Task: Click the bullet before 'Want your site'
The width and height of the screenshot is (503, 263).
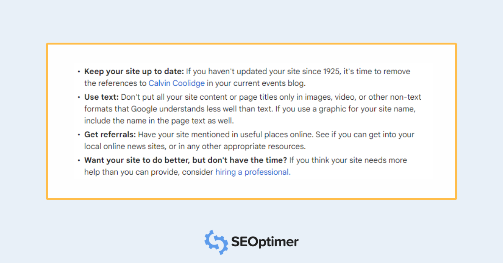Action: 79,160
